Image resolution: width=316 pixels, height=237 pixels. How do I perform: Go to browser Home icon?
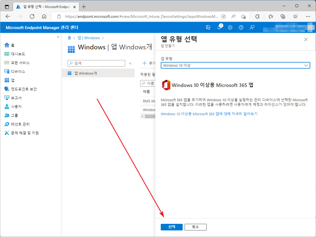[x=44, y=16]
